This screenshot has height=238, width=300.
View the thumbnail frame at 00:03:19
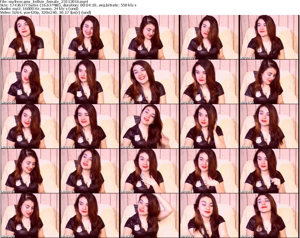[90, 216]
